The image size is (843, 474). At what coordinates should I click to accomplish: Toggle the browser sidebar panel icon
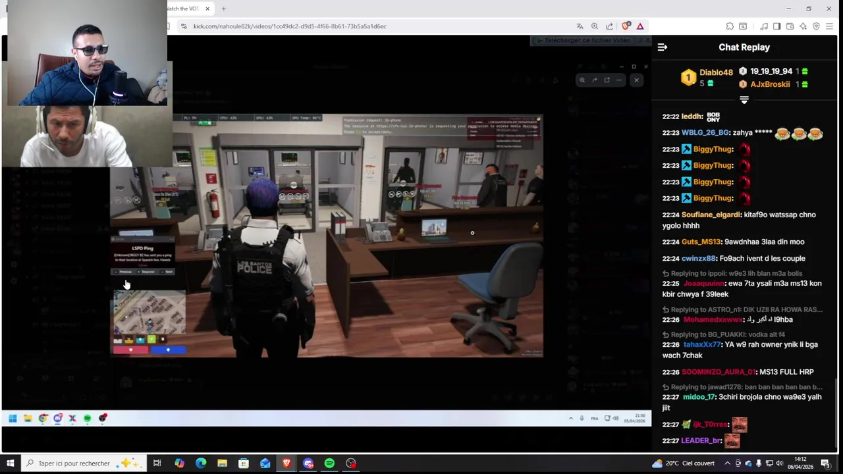pos(777,26)
